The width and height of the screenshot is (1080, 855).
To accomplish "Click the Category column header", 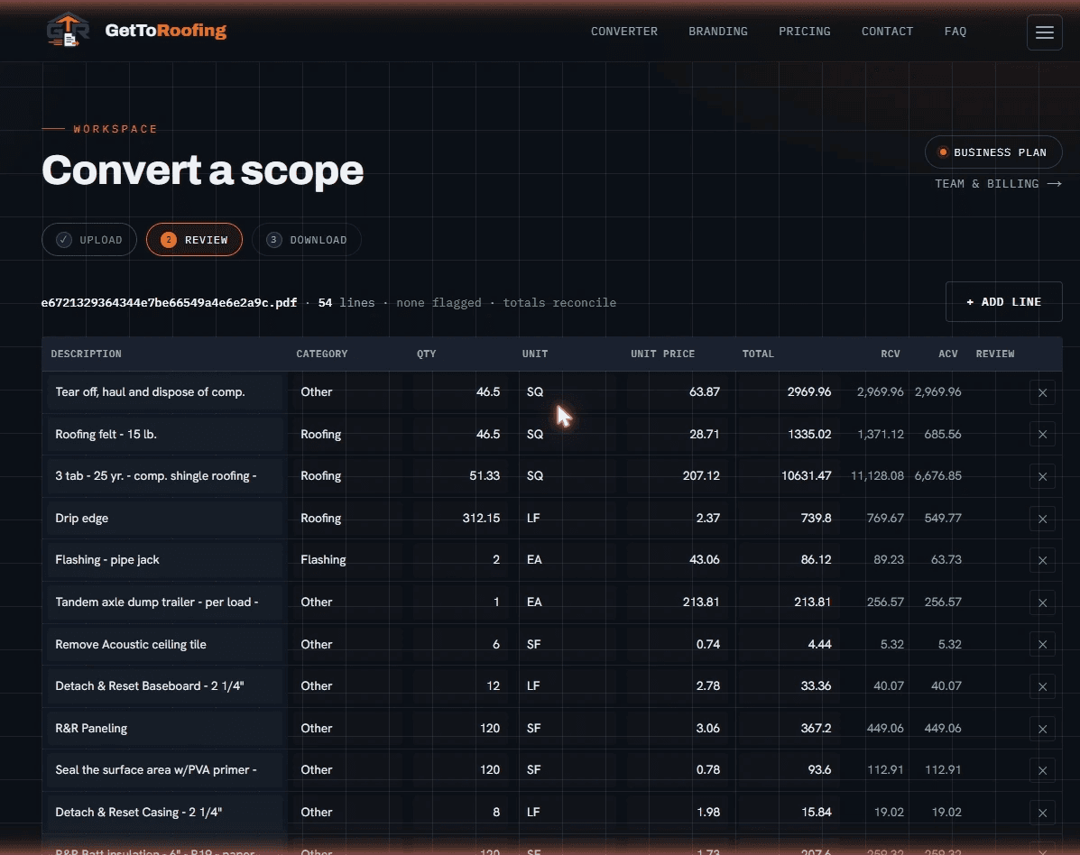I will [x=322, y=354].
